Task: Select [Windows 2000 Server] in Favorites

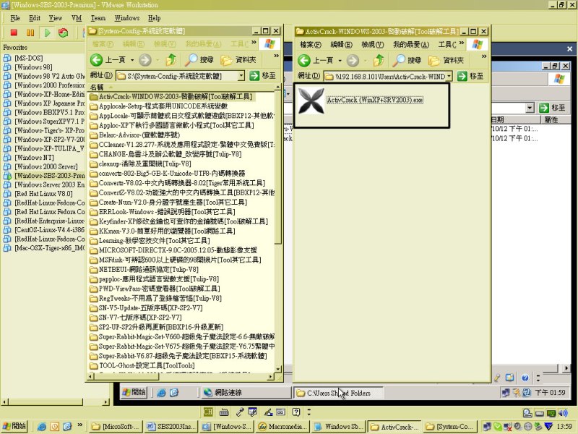Action: coord(46,166)
